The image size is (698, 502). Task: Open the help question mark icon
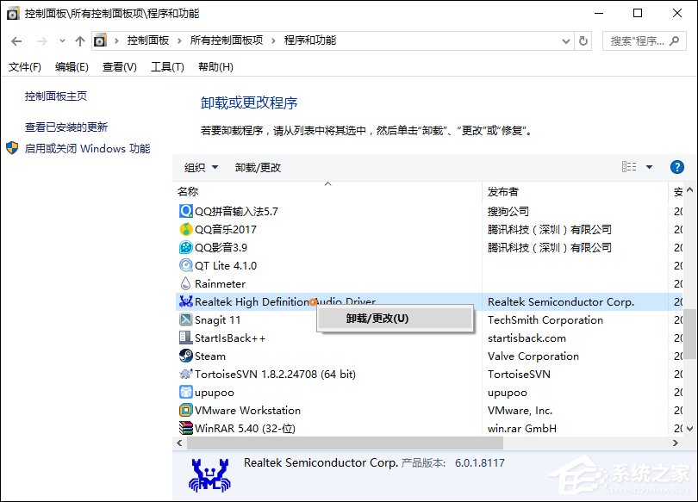[x=677, y=167]
